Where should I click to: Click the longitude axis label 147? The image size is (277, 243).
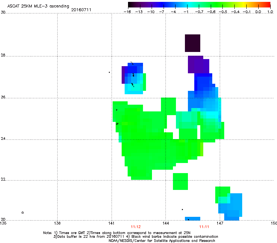[220, 223]
